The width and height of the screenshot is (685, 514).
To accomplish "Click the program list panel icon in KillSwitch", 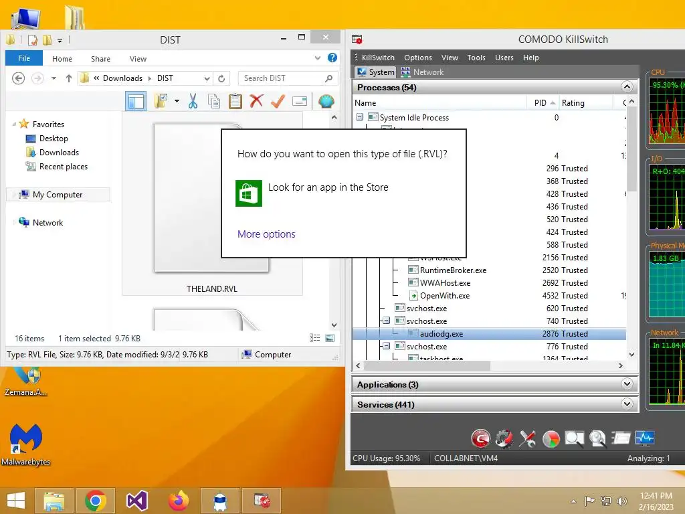I will coord(621,438).
